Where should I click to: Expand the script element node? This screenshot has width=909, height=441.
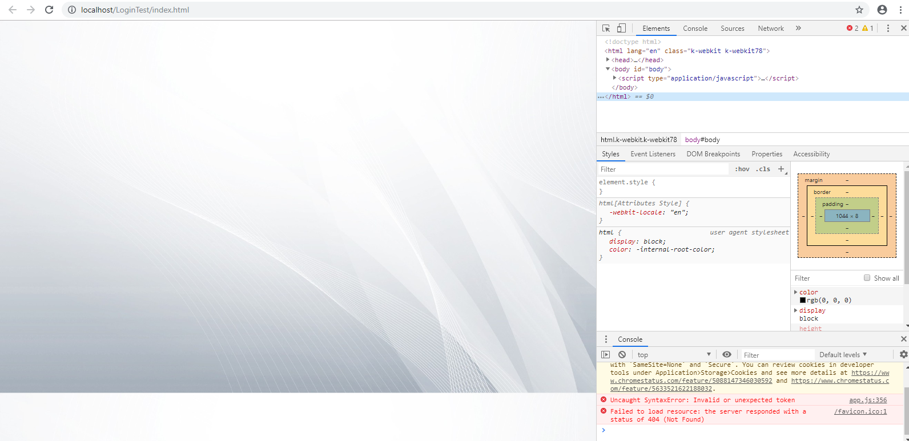point(615,78)
